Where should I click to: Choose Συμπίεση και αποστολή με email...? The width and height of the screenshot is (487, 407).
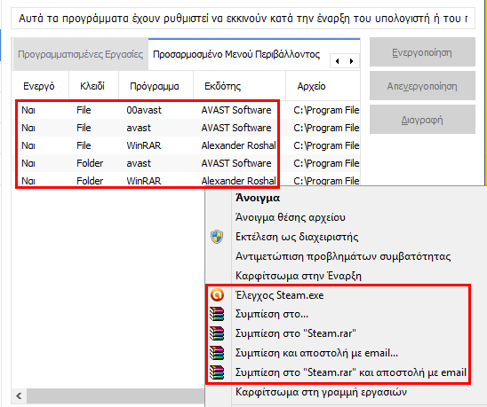tap(316, 353)
